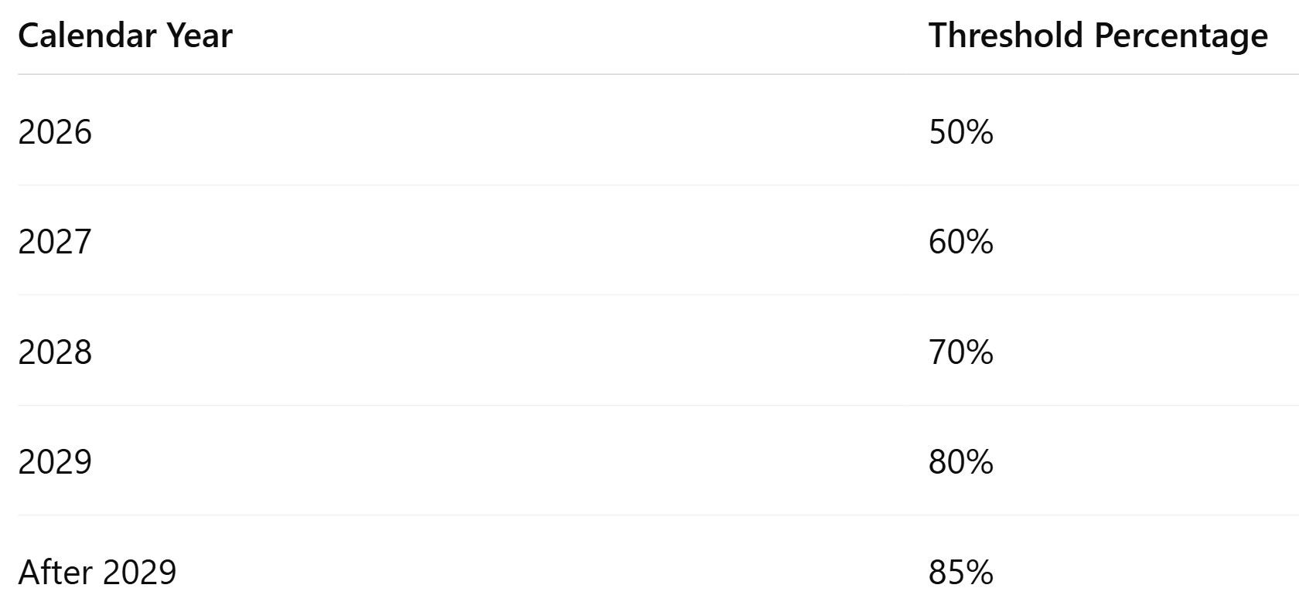This screenshot has height=612, width=1299.
Task: Select the 50% threshold value
Action: 961,132
